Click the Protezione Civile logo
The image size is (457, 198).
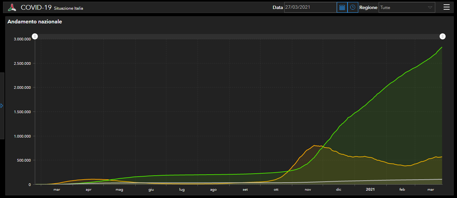click(12, 7)
